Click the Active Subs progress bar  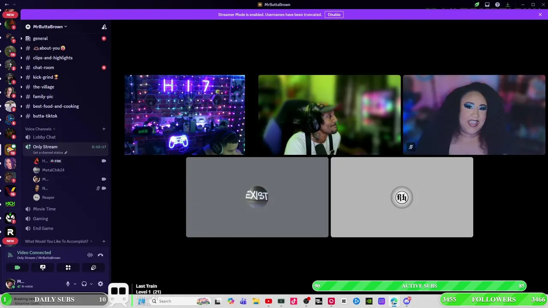point(420,286)
